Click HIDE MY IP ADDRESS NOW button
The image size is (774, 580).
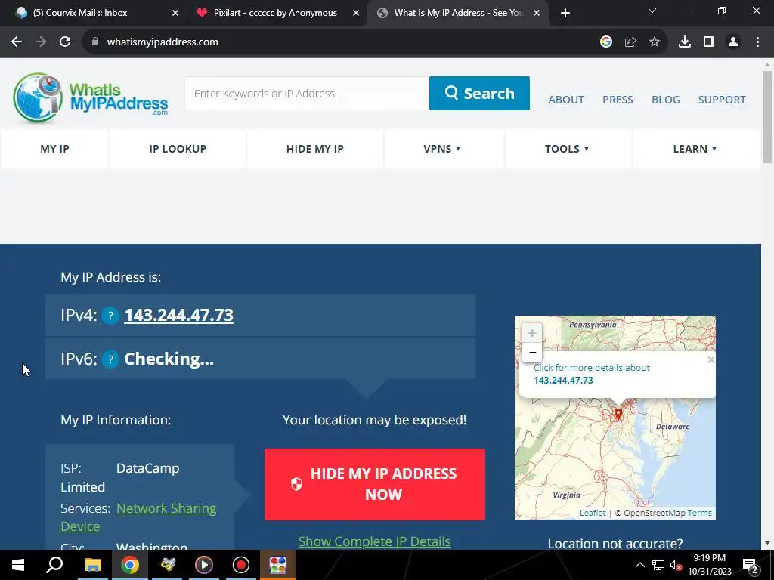374,484
